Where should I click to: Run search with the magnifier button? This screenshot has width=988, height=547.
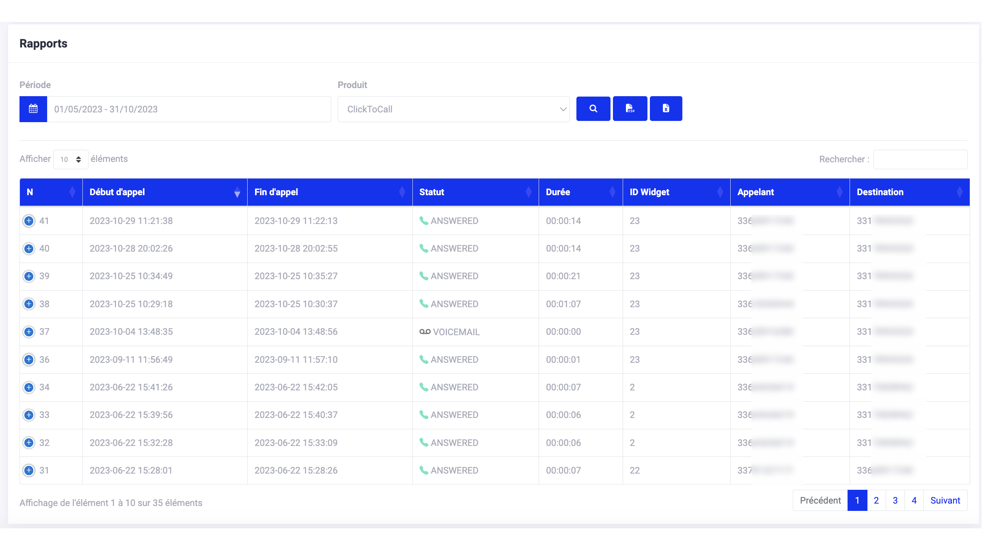pyautogui.click(x=593, y=109)
